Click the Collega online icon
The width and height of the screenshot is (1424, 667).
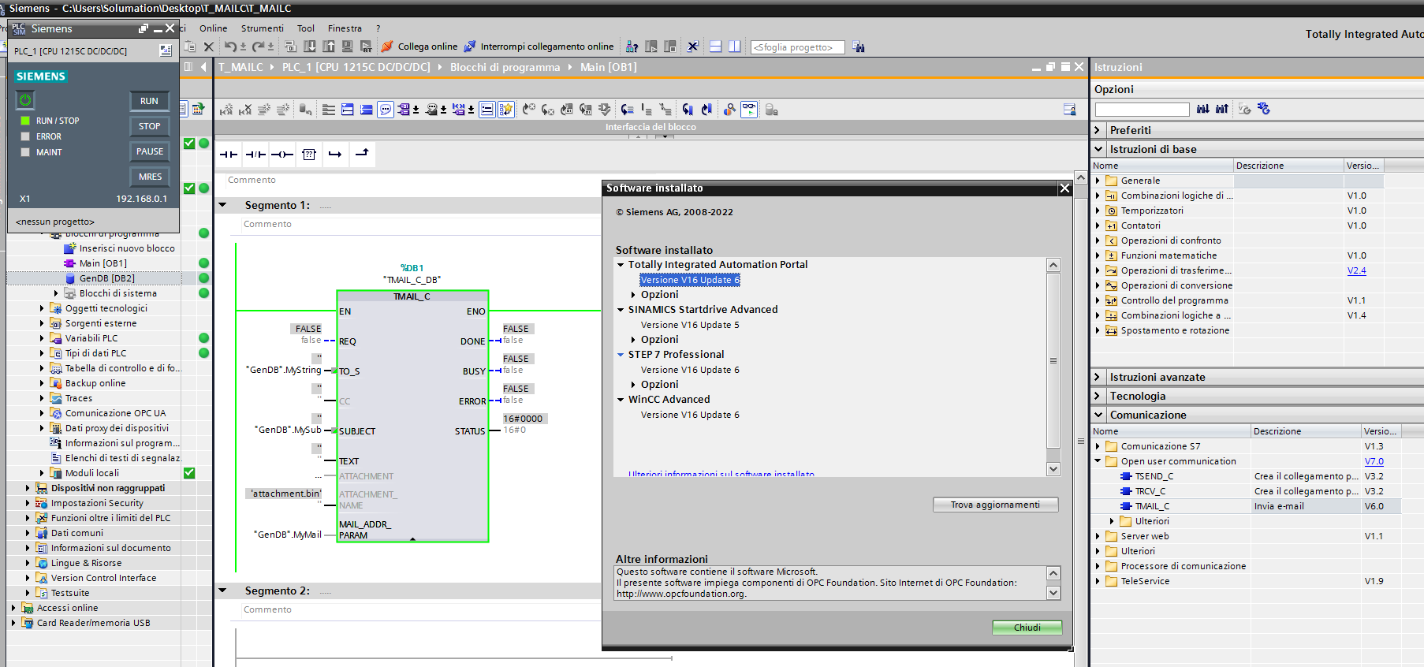click(387, 47)
